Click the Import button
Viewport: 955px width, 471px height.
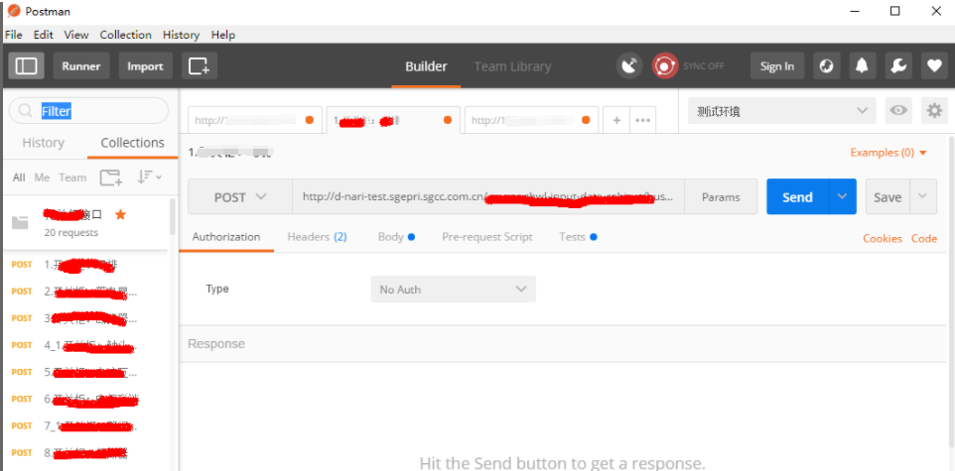click(x=145, y=65)
